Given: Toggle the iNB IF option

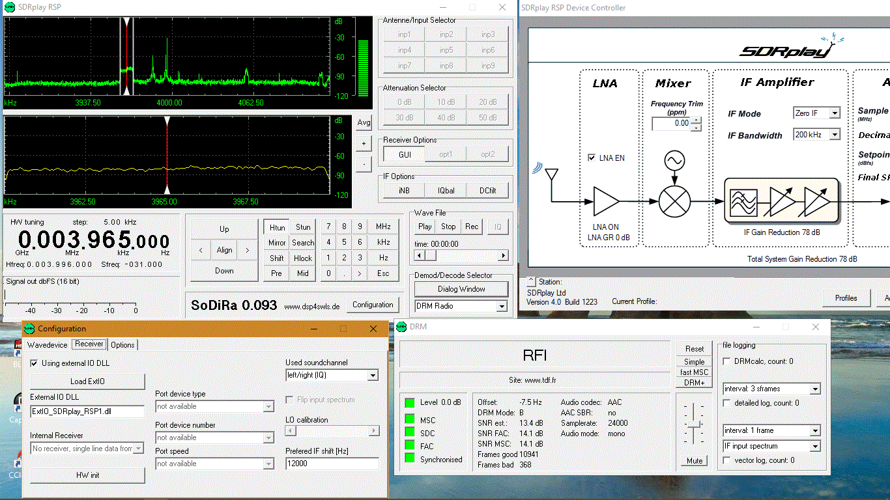Looking at the screenshot, I should click(404, 191).
